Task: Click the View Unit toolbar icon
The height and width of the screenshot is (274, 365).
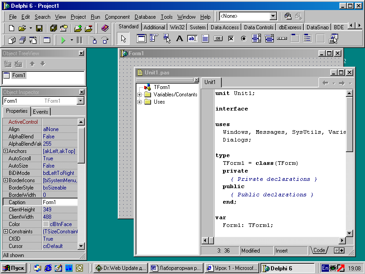Action: [12, 40]
